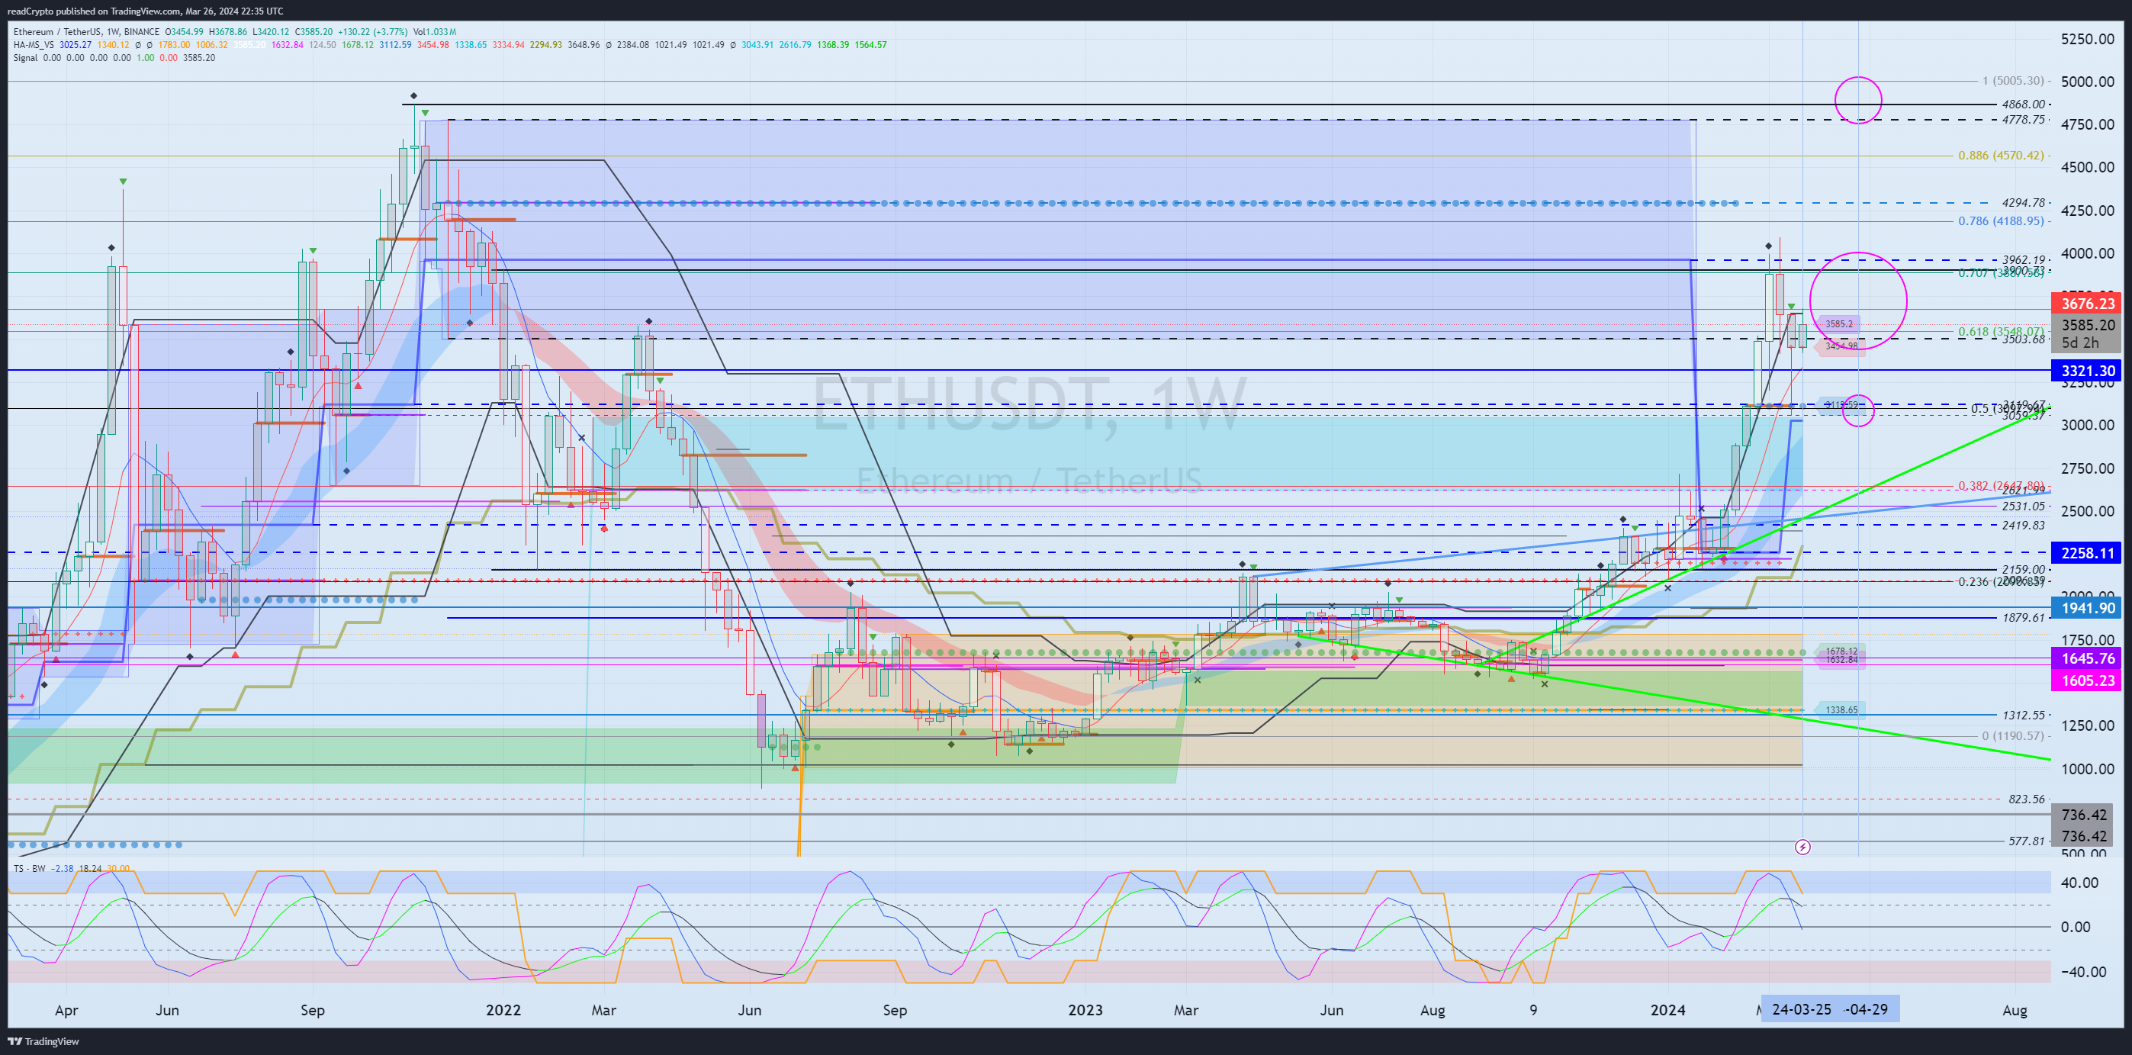Viewport: 2132px width, 1055px height.
Task: Click the Fibonacci label 0.618 (3548.07)
Action: pyautogui.click(x=2000, y=332)
